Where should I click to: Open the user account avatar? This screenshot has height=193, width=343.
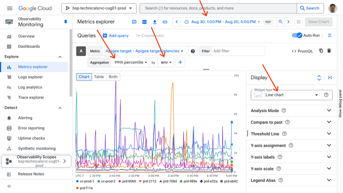click(332, 8)
